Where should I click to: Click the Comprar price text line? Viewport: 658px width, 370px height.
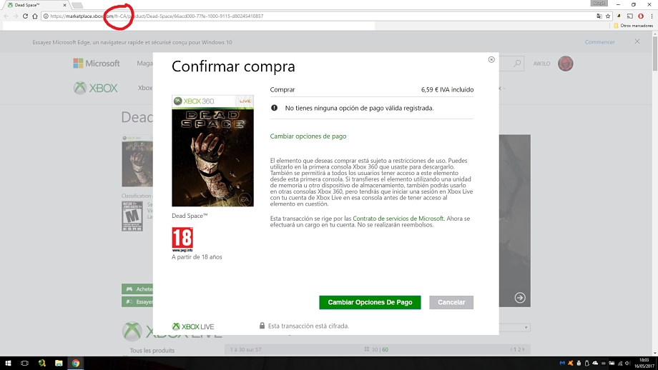(372, 90)
